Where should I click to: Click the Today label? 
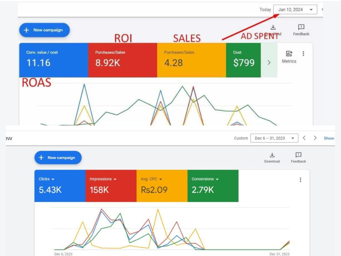coord(265,10)
